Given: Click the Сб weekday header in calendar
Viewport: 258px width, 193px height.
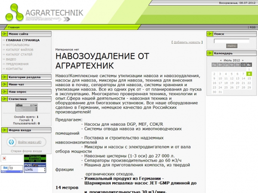Looking at the screenshot, I should [243, 65].
